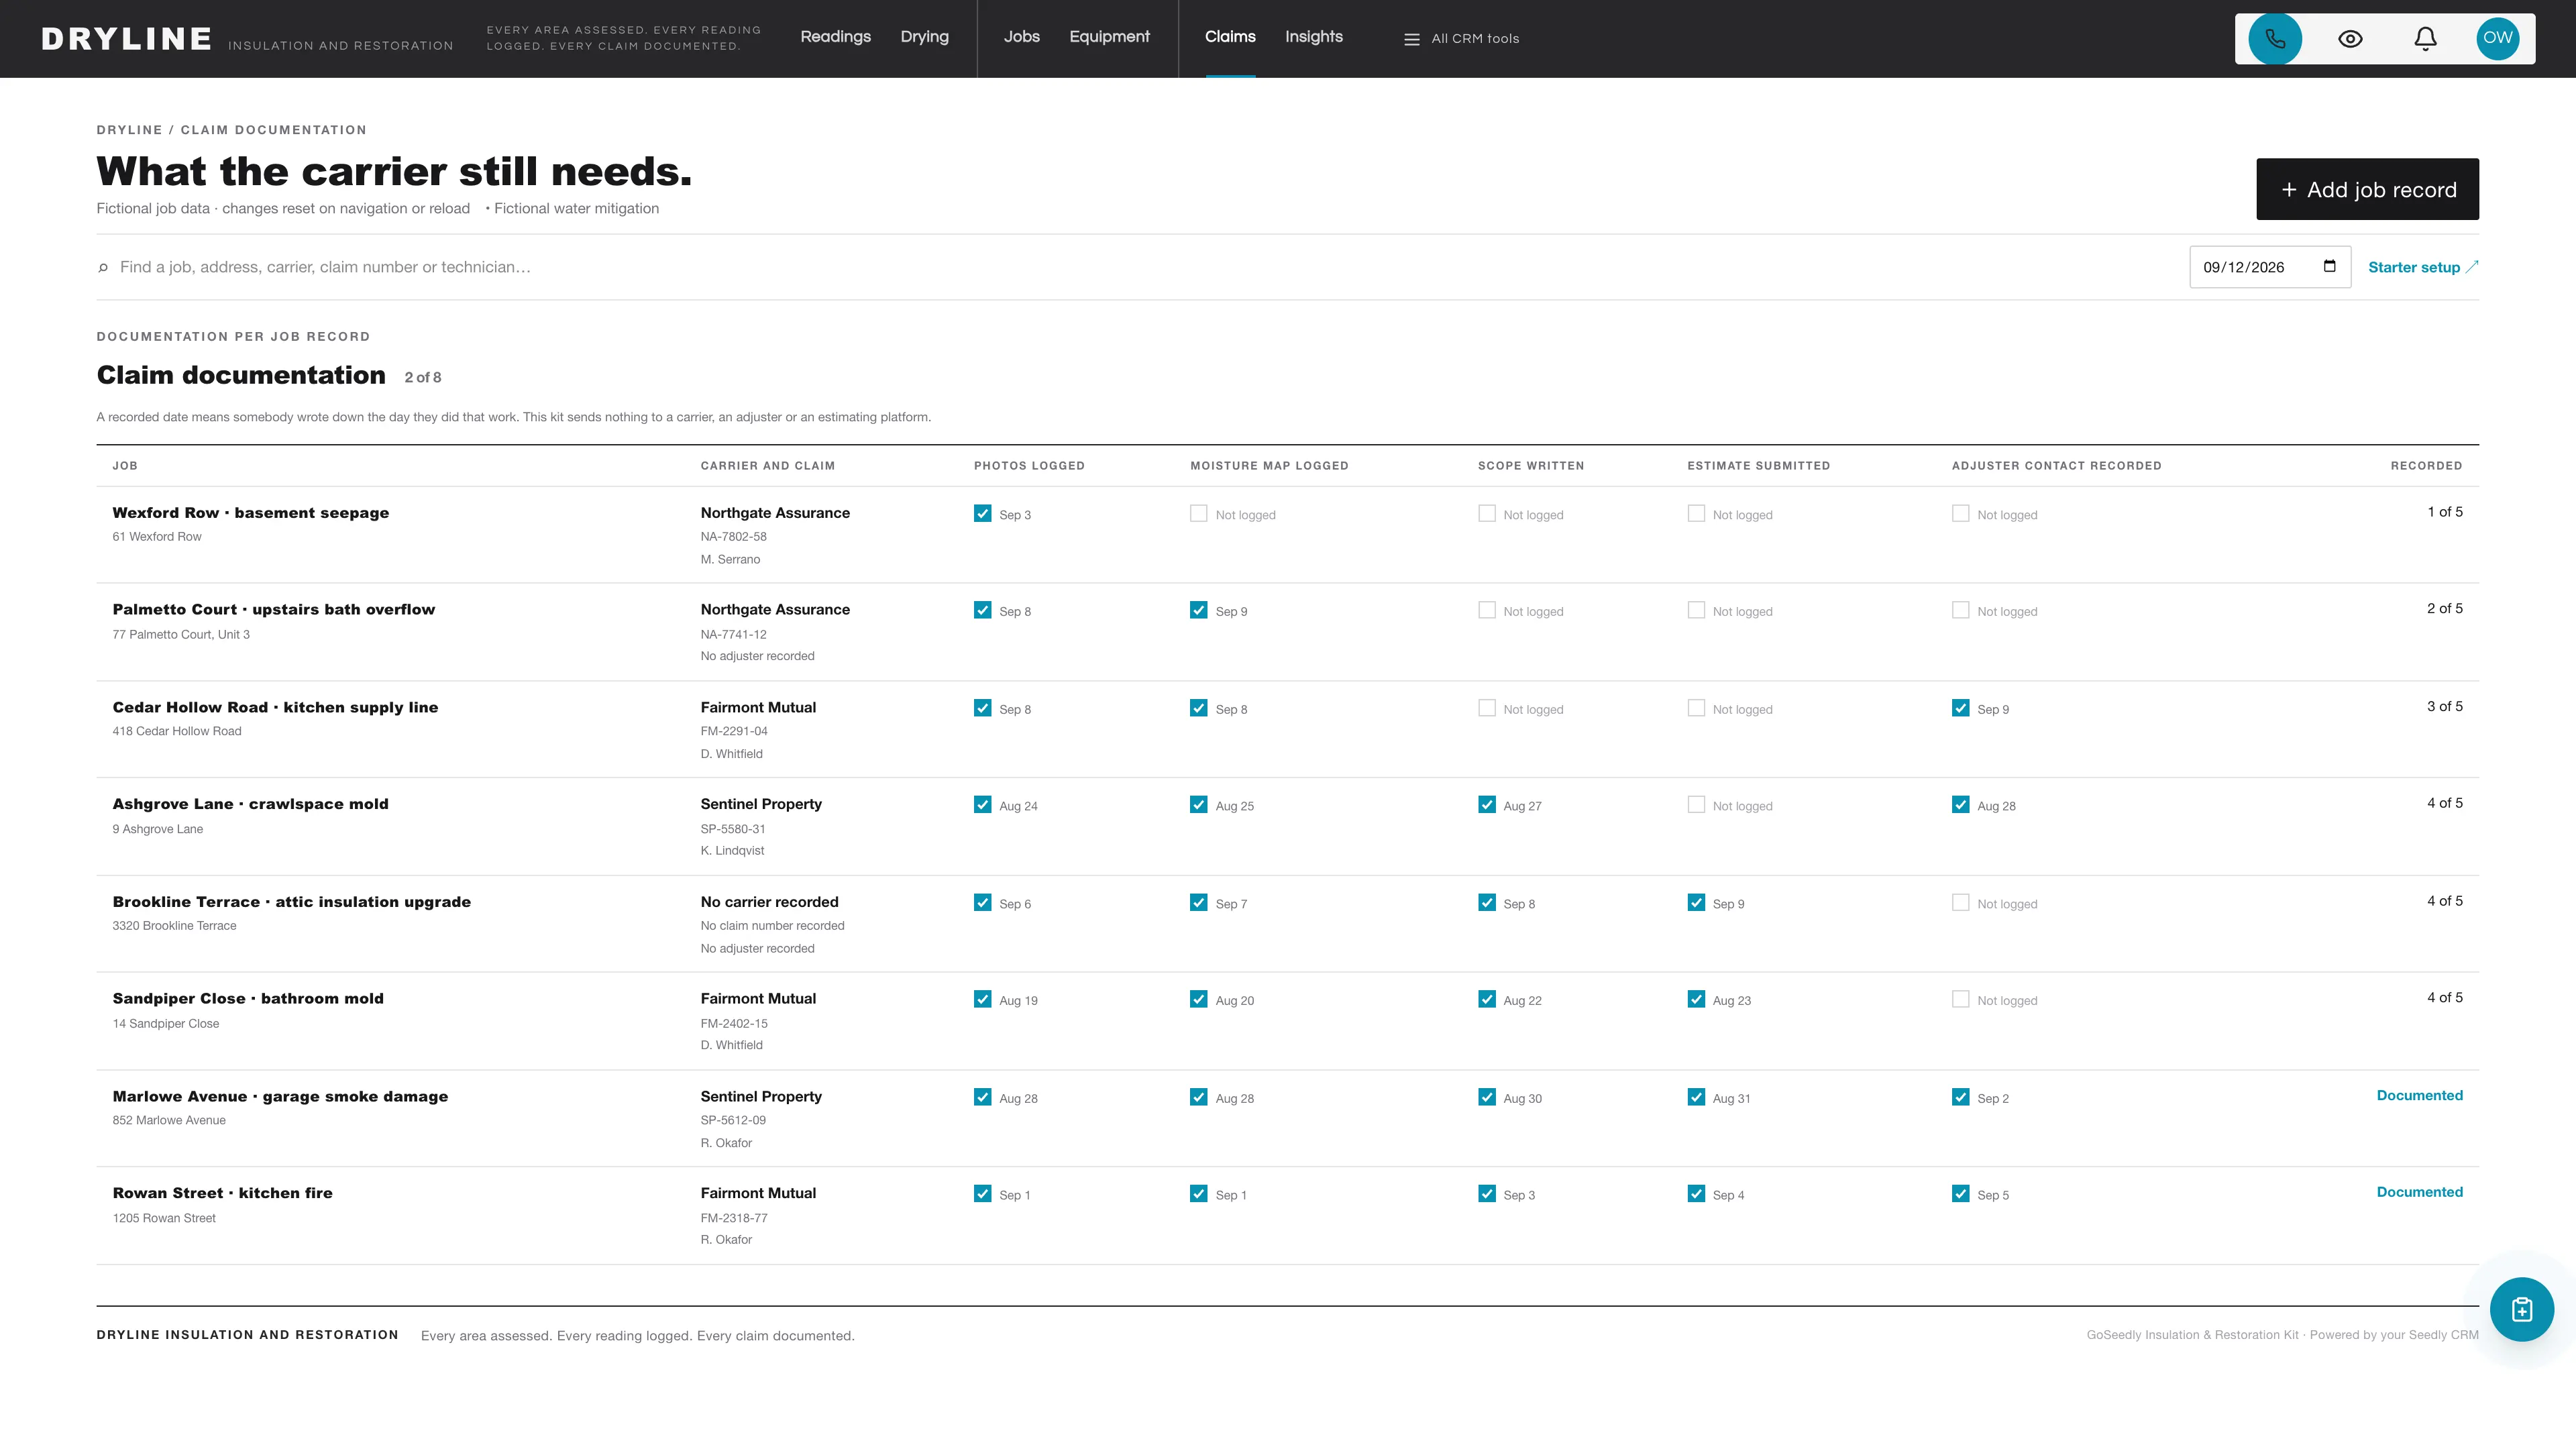Open the notifications bell

[x=2425, y=39]
